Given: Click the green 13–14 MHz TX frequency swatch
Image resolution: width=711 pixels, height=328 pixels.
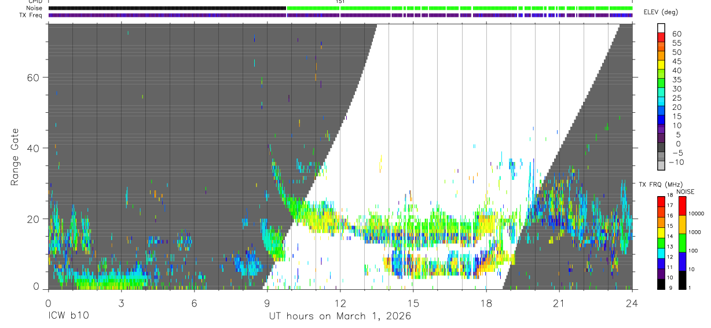Looking at the screenshot, I should pyautogui.click(x=662, y=242).
